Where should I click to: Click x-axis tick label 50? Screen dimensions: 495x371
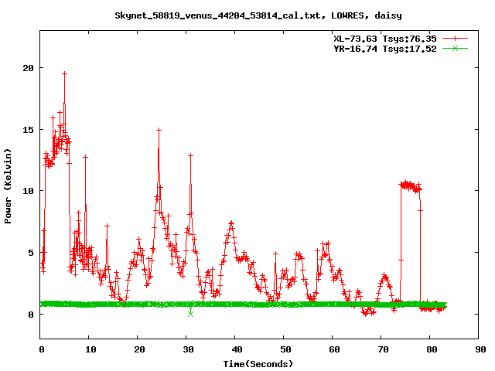285,349
